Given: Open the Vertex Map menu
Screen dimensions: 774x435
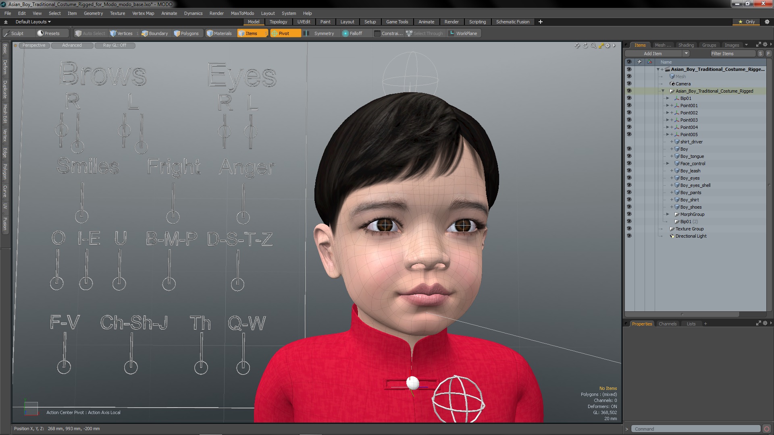Looking at the screenshot, I should (143, 13).
